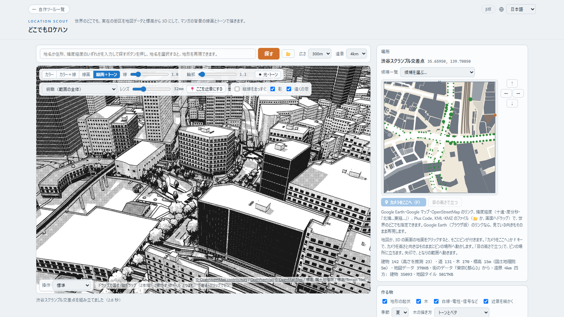The height and width of the screenshot is (317, 564).
Task: Open the 遠景 4km dropdown
Action: click(x=356, y=54)
